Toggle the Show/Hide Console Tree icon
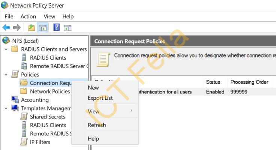 (42, 28)
